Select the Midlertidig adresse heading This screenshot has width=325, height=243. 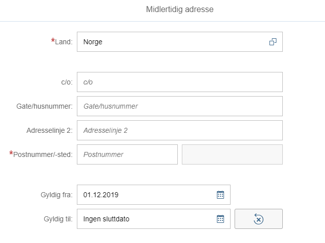tap(180, 10)
